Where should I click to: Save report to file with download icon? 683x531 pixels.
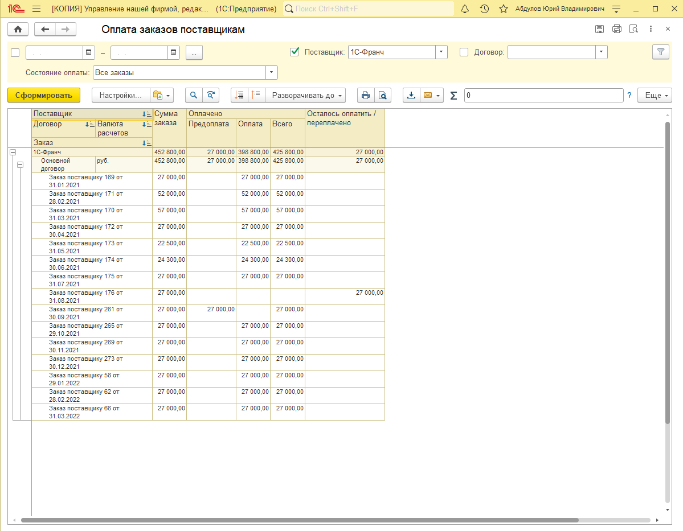(x=411, y=95)
